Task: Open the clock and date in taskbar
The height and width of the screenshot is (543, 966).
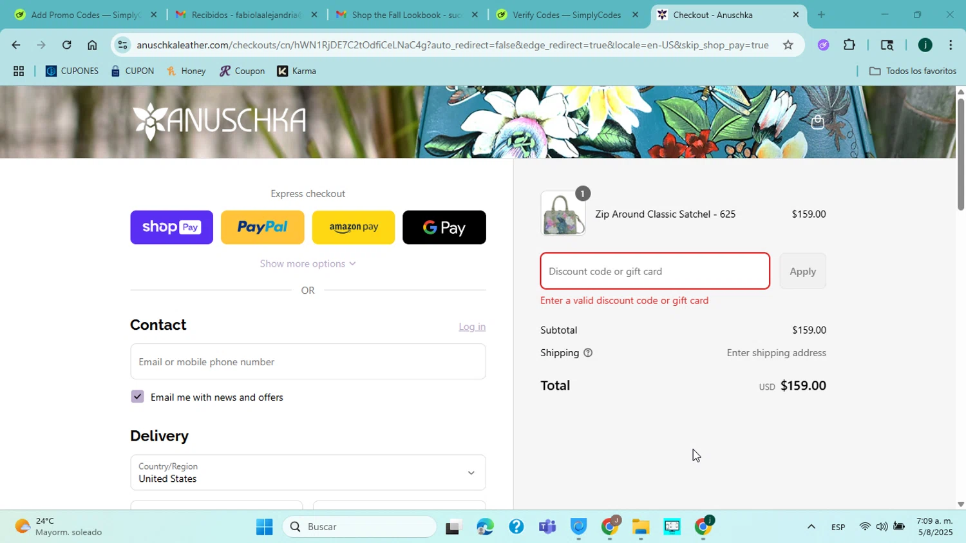Action: click(934, 527)
